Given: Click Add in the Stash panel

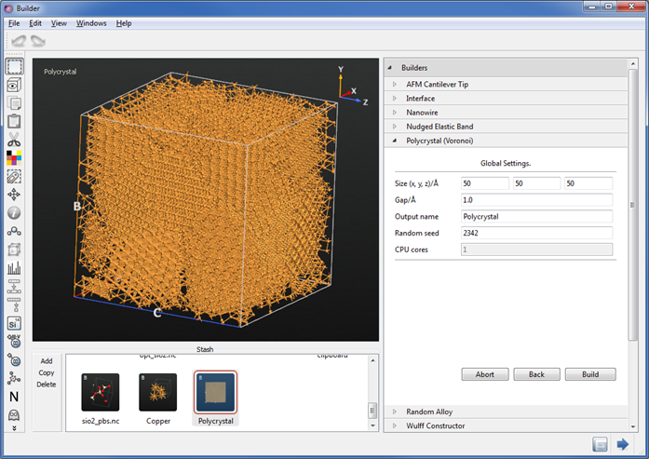Looking at the screenshot, I should click(x=47, y=361).
